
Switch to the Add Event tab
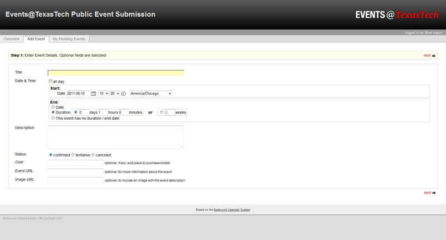pos(36,39)
